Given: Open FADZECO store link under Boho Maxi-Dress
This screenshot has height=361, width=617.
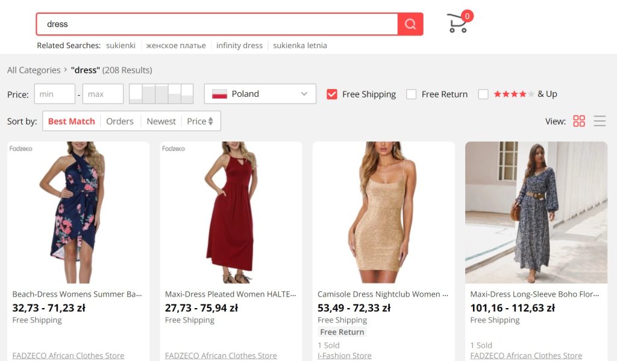Looking at the screenshot, I should click(526, 356).
